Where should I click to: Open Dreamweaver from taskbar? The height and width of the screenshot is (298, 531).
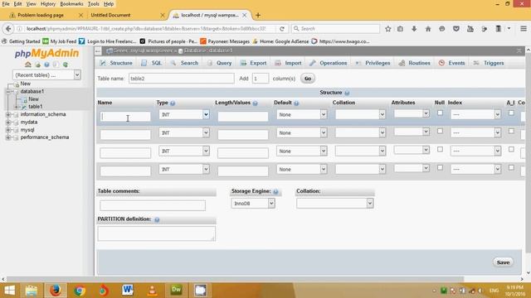point(176,291)
